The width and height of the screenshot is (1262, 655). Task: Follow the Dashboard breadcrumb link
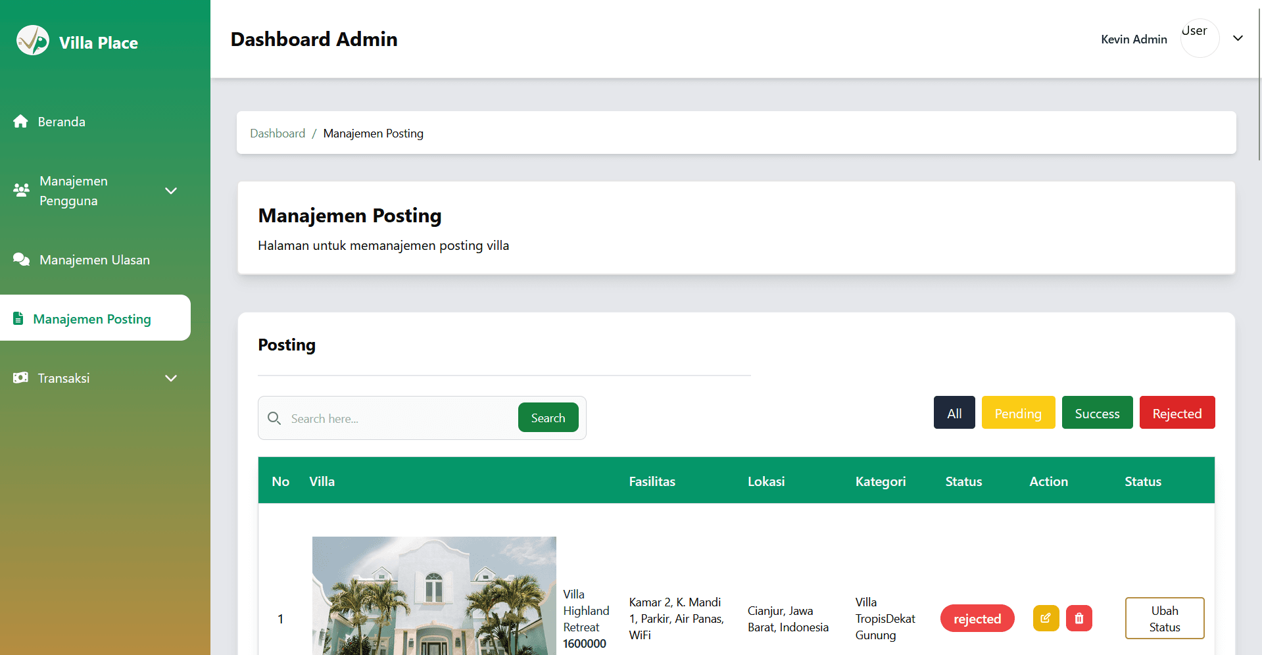click(278, 133)
